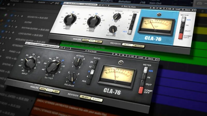The height and width of the screenshot is (116, 207).
Task: Select ratio 12 on black CLA-76
Action: tap(94, 67)
